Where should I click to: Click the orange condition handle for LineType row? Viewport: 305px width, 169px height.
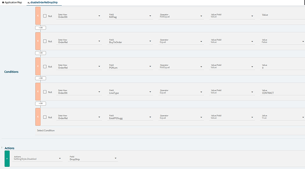coord(38,91)
